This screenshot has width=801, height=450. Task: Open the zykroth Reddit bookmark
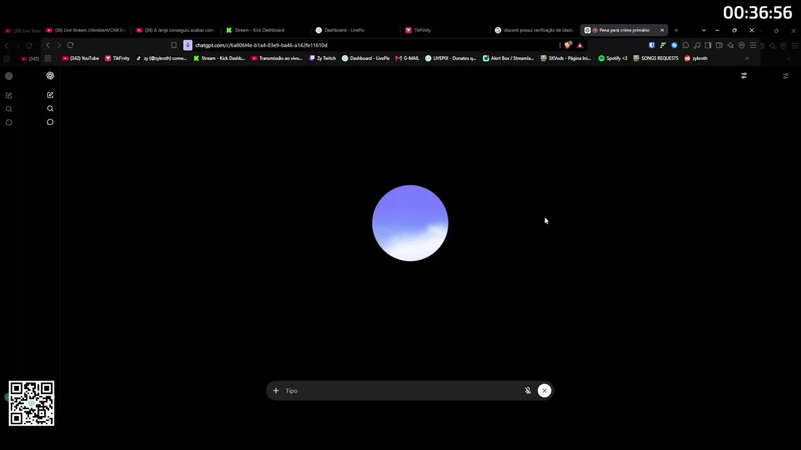click(x=696, y=58)
